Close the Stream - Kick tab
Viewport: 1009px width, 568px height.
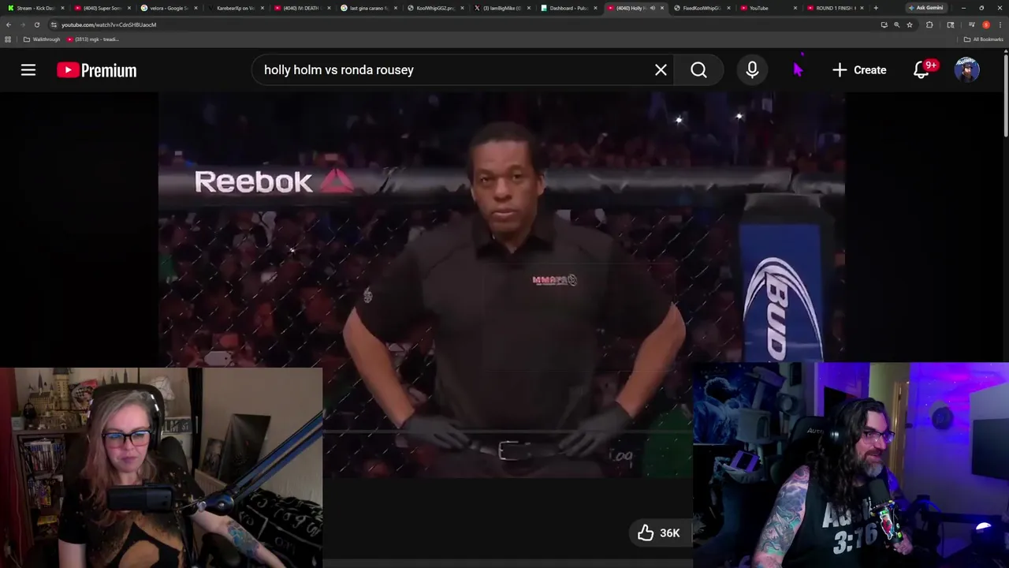tap(62, 8)
